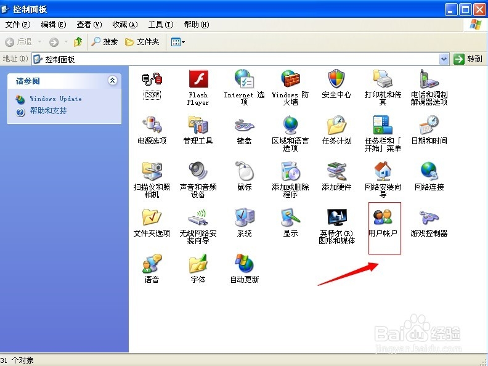Open the CSNW control panel item
Screen dimensions: 488x366
(x=152, y=79)
